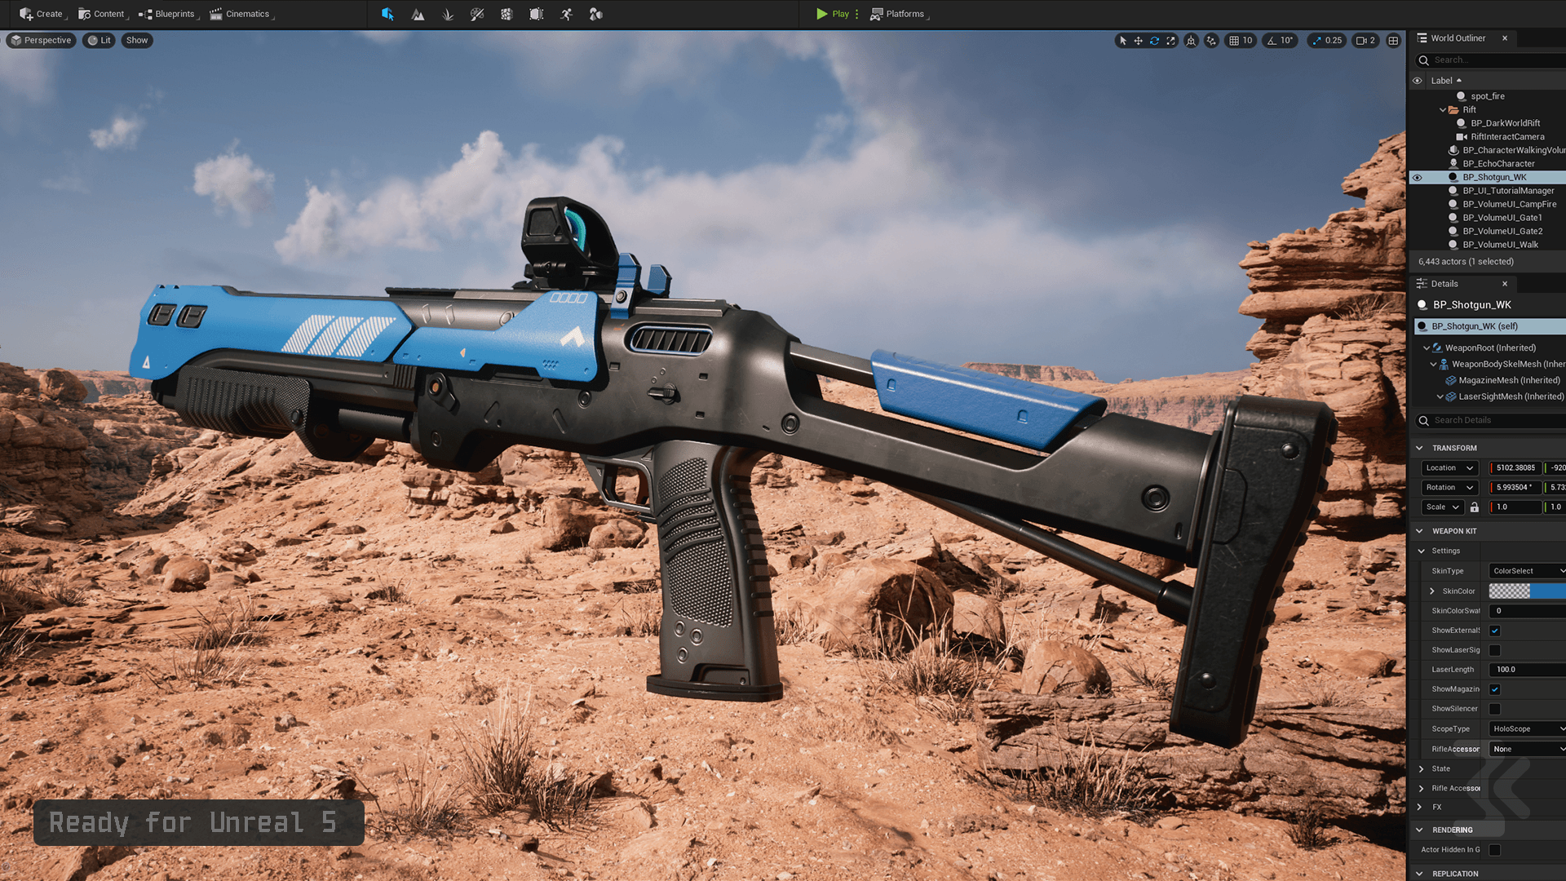The height and width of the screenshot is (881, 1566).
Task: Select RiftInteractCamera in outliner
Action: (x=1507, y=137)
